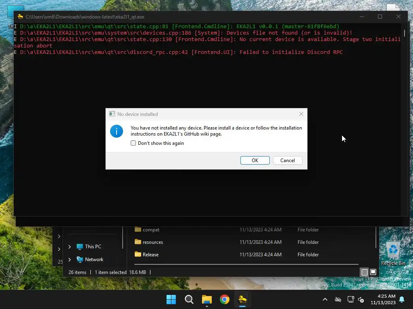Select This PC in Explorer navigation pane
The image size is (413, 309).
click(x=93, y=247)
